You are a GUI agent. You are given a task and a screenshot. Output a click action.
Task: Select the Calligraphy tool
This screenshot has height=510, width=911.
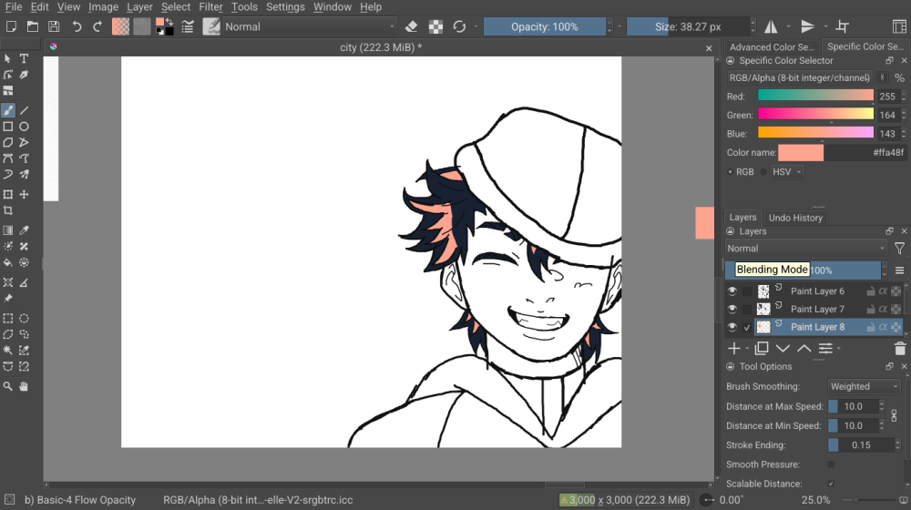(x=24, y=75)
